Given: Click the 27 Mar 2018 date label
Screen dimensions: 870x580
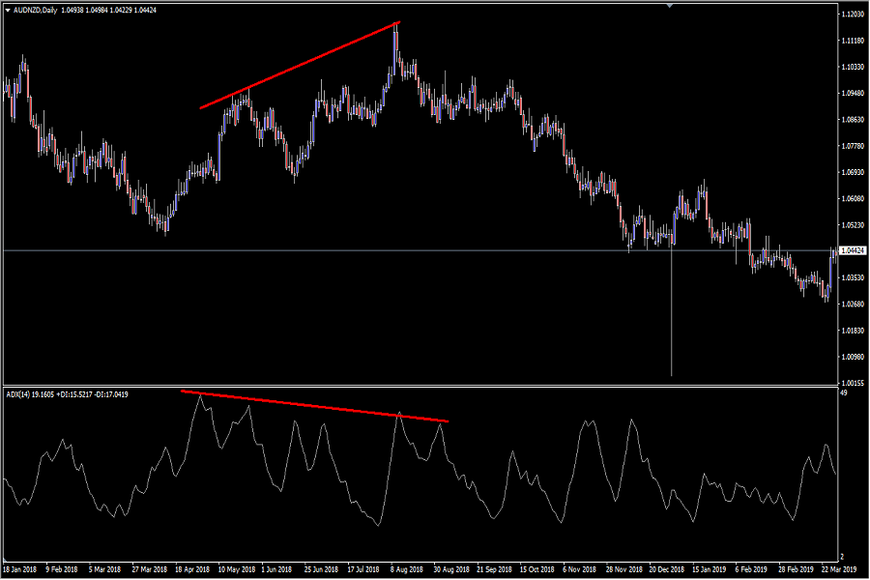Looking at the screenshot, I should coord(149,569).
